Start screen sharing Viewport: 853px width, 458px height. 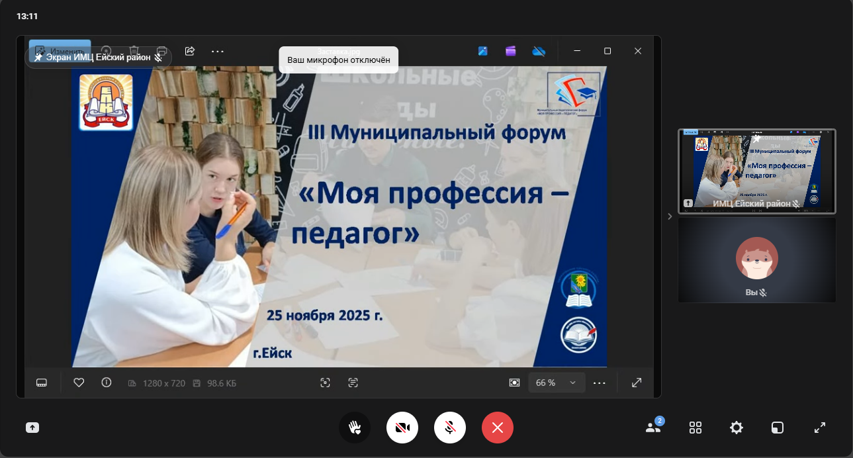click(32, 428)
